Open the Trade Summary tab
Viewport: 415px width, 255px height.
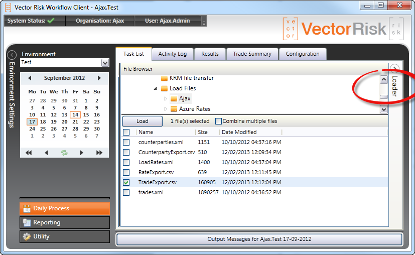[x=252, y=54]
